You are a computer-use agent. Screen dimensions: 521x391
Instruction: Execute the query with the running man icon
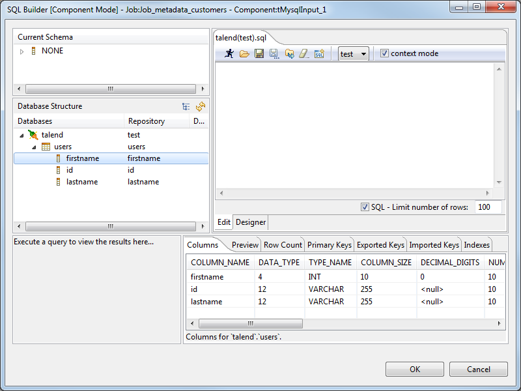point(229,53)
